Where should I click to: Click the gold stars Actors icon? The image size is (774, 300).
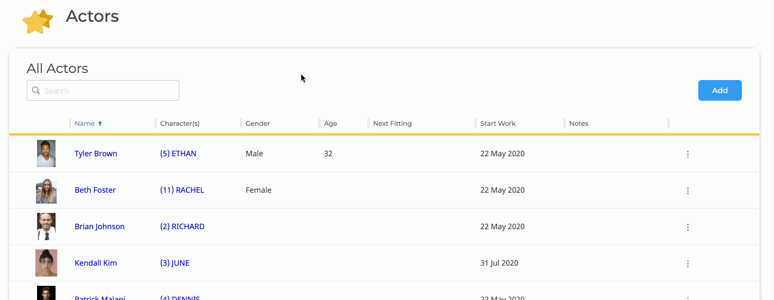38,22
